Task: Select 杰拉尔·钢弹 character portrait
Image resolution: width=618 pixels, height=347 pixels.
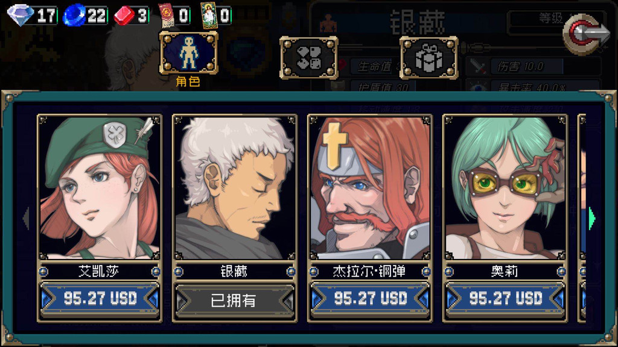Action: pos(370,187)
